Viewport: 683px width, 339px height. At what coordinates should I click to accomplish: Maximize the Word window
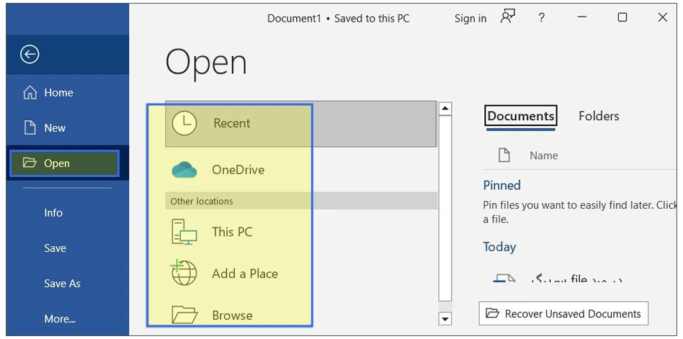coord(622,17)
